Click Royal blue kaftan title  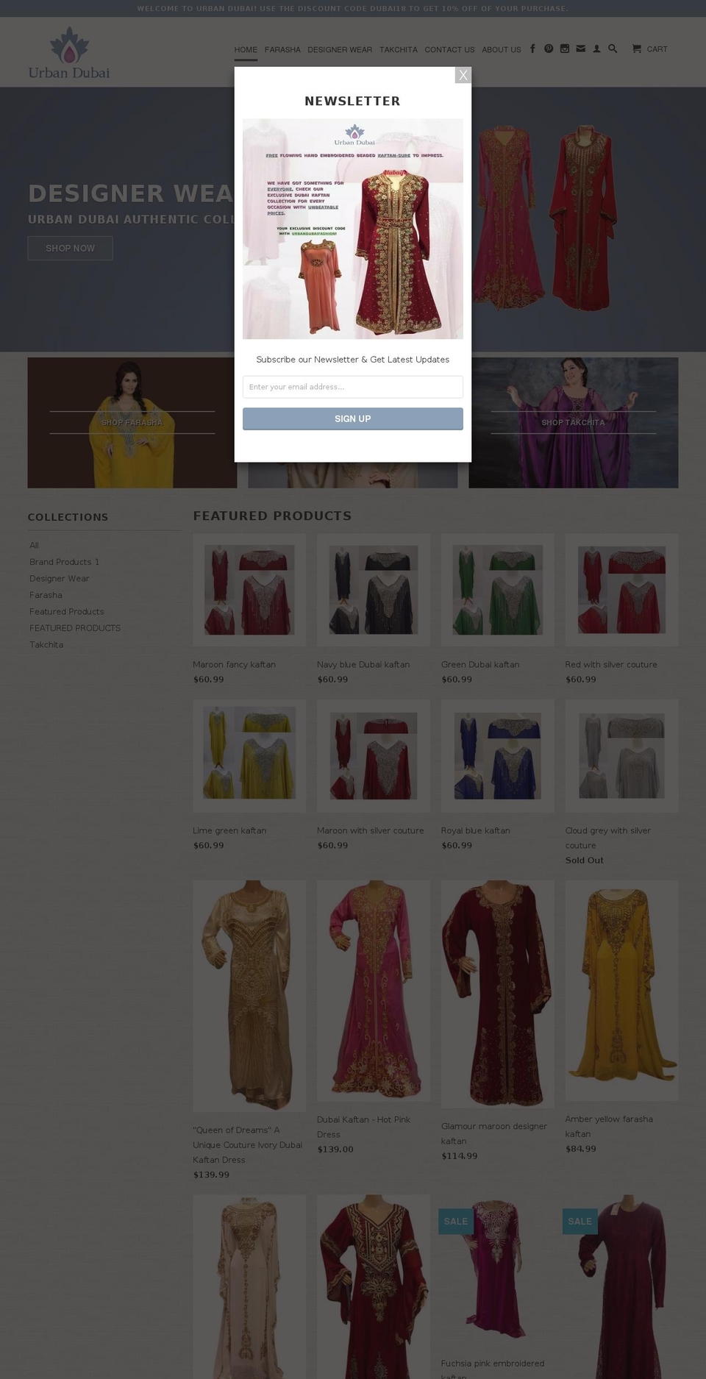point(475,830)
